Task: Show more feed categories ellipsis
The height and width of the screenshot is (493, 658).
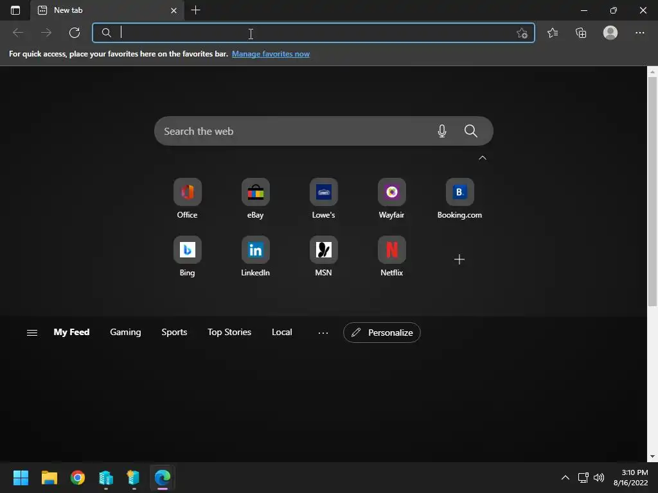Action: [x=323, y=333]
